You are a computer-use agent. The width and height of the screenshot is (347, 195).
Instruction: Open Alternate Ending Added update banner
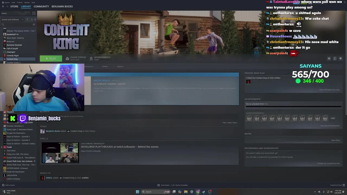tap(162, 89)
